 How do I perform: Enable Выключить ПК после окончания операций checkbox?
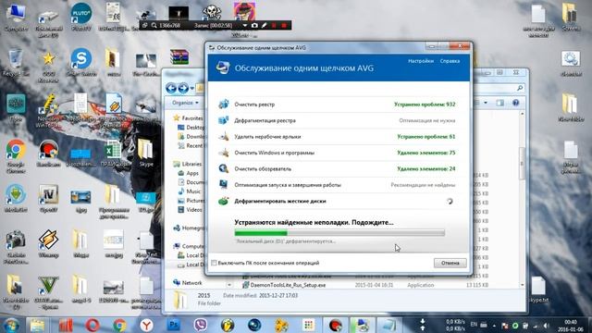214,263
